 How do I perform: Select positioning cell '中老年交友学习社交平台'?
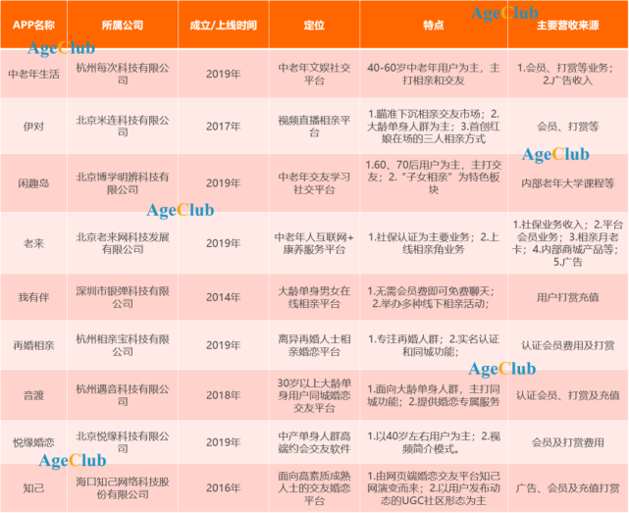(314, 182)
